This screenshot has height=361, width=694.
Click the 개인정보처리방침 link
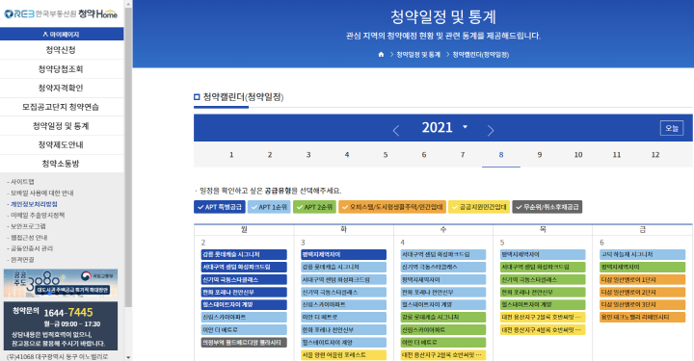(x=34, y=204)
